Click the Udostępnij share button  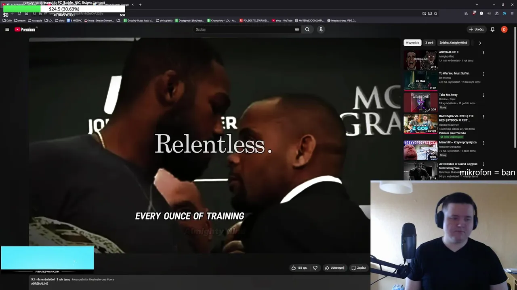334,268
